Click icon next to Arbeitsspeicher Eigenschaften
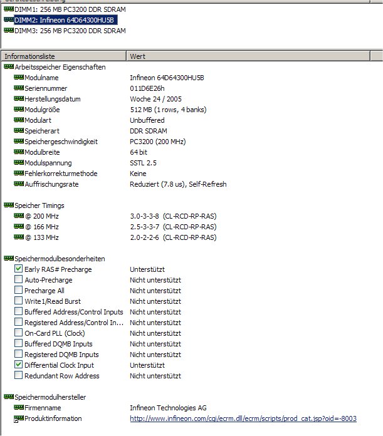 coord(9,67)
